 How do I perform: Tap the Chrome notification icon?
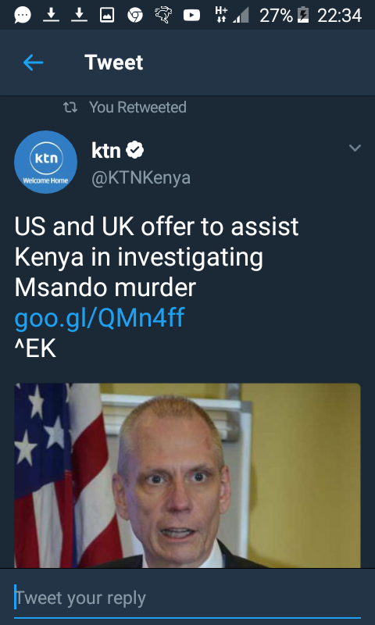tap(135, 15)
